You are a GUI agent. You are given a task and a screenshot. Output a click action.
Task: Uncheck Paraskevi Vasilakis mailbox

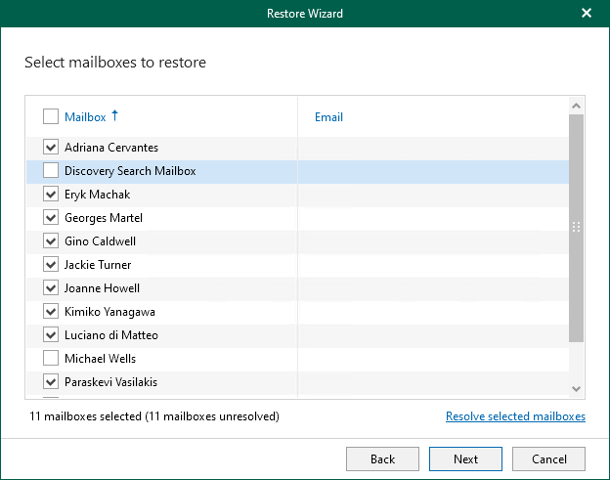[51, 382]
